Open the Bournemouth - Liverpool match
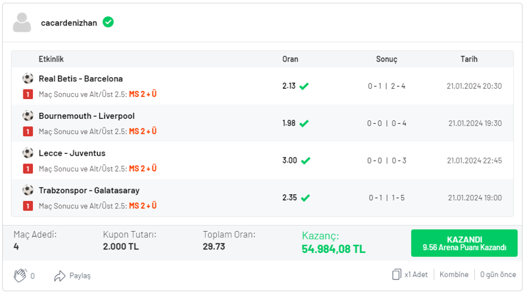The image size is (527, 294). pos(87,116)
